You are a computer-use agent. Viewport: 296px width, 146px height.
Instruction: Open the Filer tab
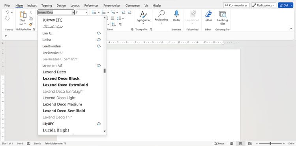7,6
